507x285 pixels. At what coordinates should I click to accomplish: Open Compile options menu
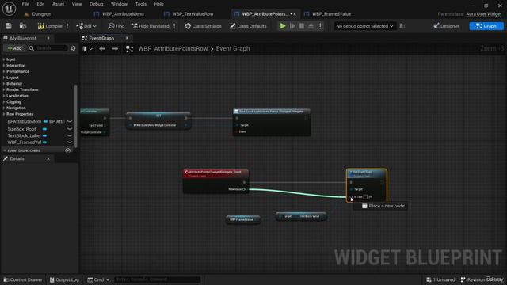point(67,26)
